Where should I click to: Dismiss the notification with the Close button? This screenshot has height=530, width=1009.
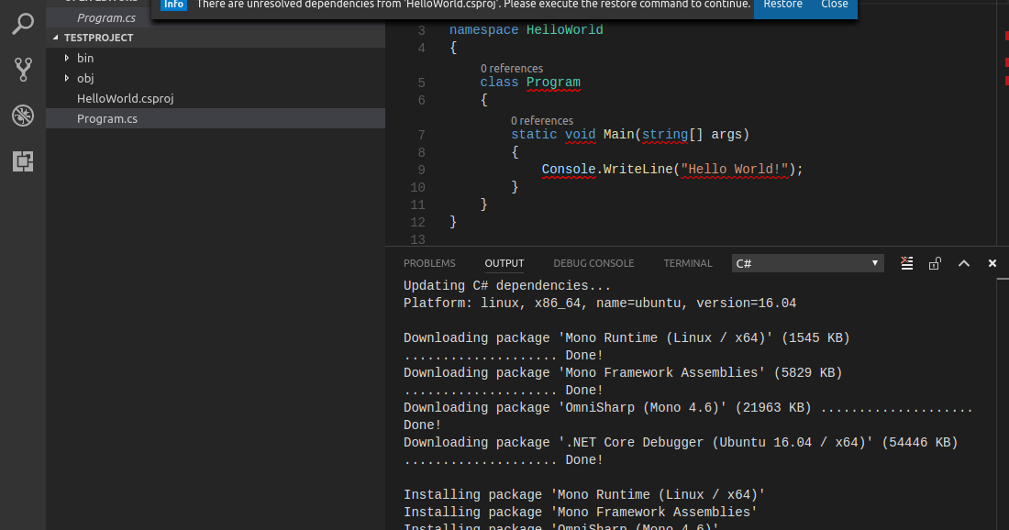(834, 5)
